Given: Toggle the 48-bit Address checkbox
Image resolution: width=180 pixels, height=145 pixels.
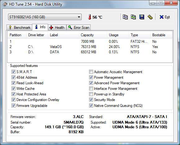Looking at the screenshot, I should [13, 77].
